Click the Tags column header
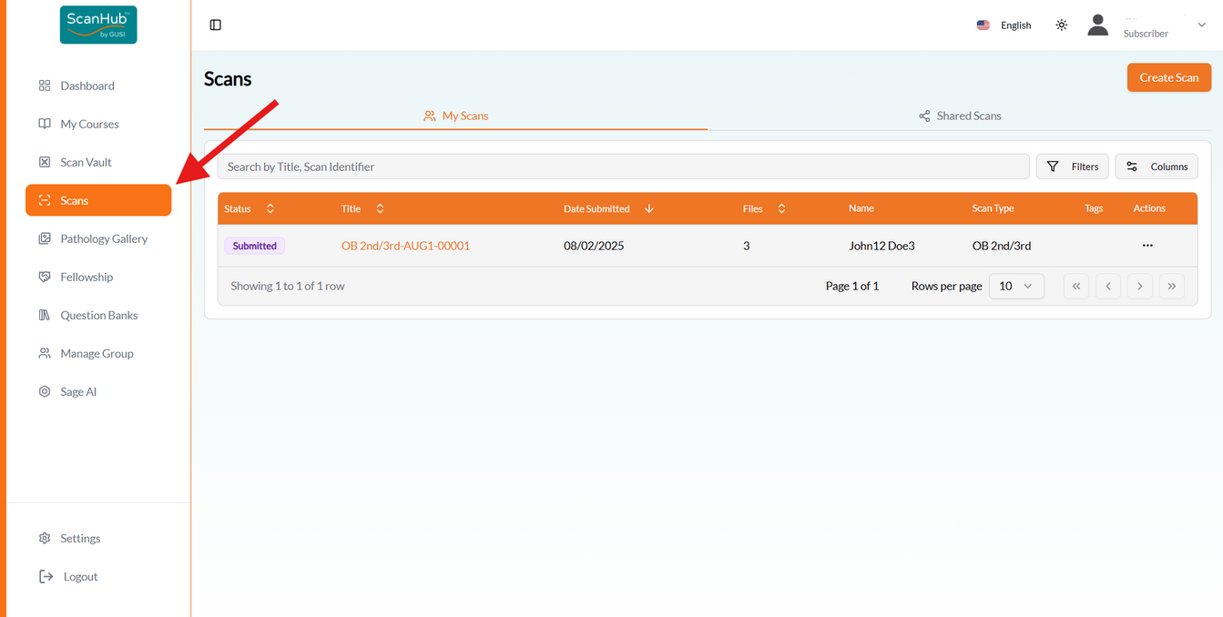This screenshot has height=617, width=1223. tap(1094, 208)
